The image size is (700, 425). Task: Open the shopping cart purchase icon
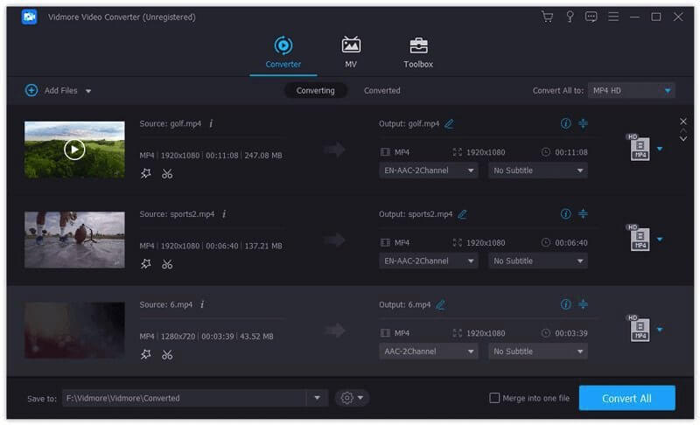click(548, 17)
